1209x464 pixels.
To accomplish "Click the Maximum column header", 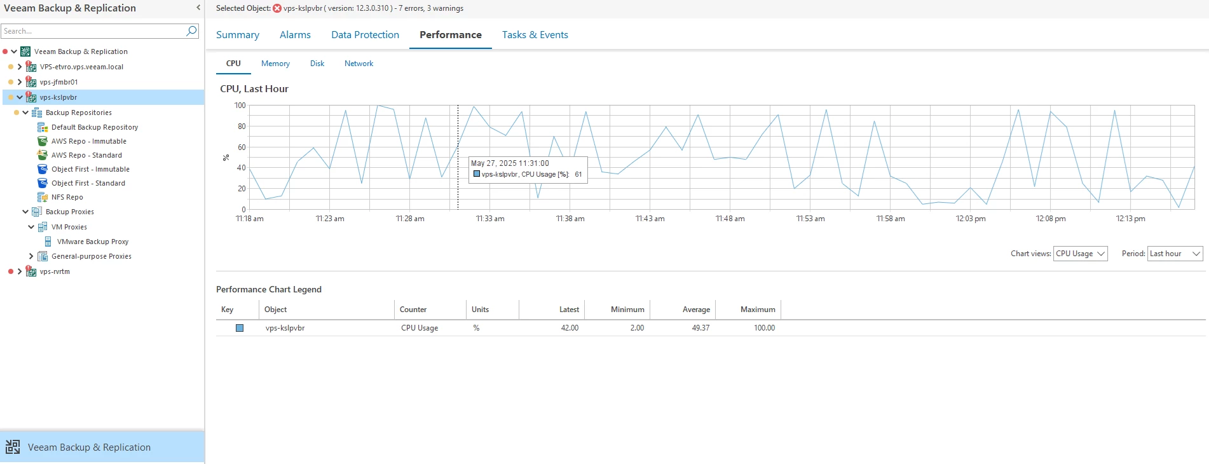I will (748, 310).
